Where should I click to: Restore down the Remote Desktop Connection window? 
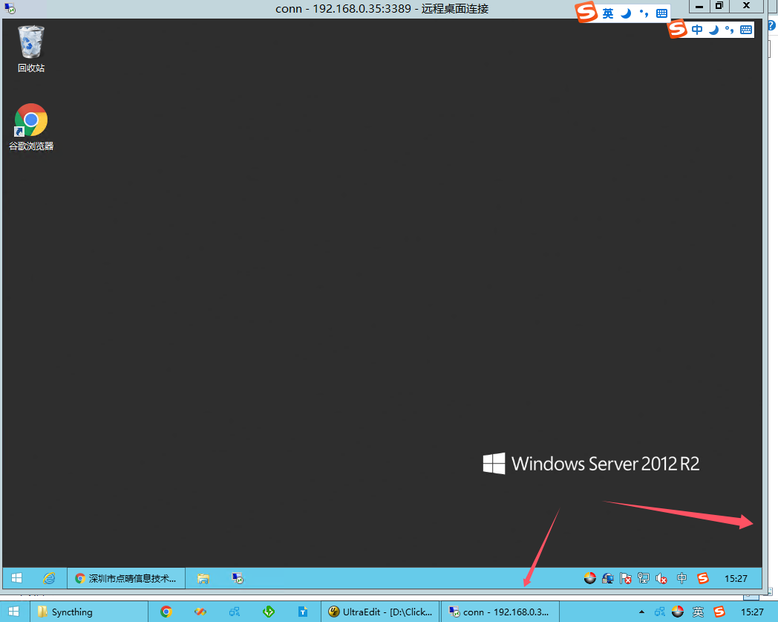click(719, 7)
